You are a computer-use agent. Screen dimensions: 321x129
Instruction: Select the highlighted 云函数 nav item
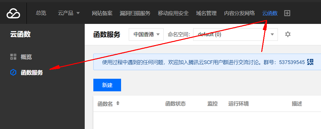pyautogui.click(x=270, y=13)
